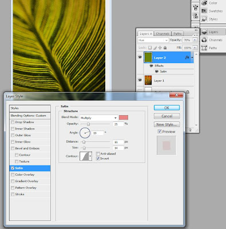Toggle visibility of the Satin effect
Image resolution: width=226 pixels, height=229 pixels.
click(157, 72)
